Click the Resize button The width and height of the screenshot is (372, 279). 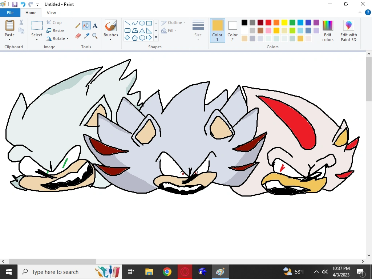coord(56,31)
